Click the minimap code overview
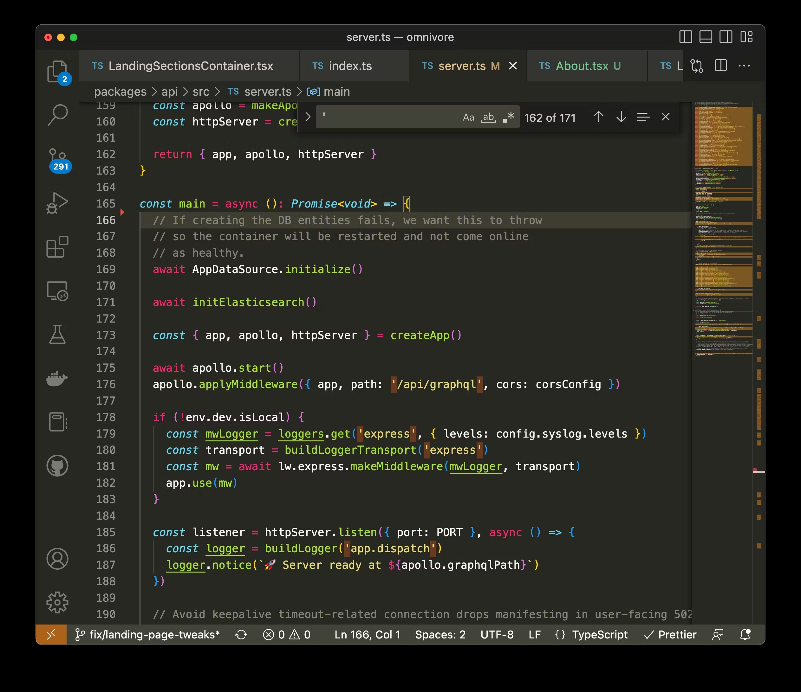The height and width of the screenshot is (692, 801). point(723,232)
